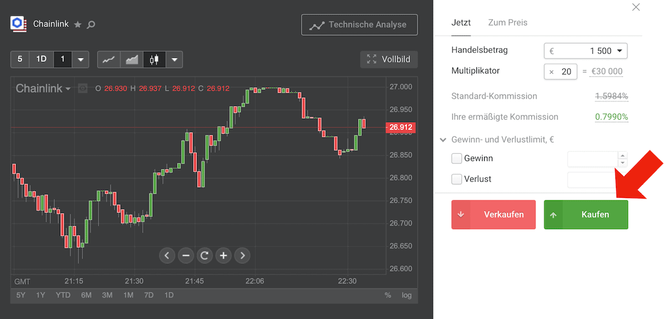Switch to the Zum Preis tab

pyautogui.click(x=507, y=23)
